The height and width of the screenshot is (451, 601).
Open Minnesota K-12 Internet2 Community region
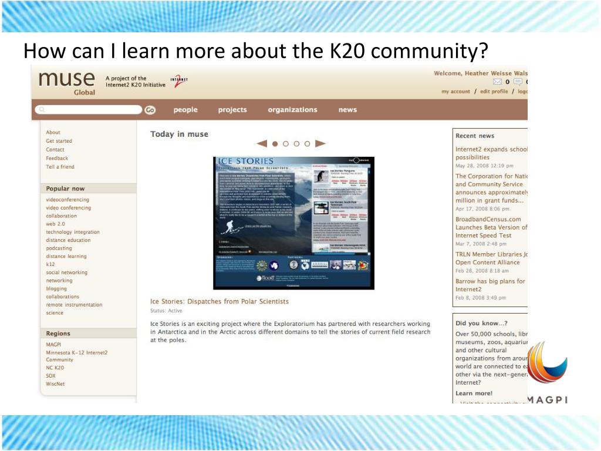pyautogui.click(x=77, y=356)
